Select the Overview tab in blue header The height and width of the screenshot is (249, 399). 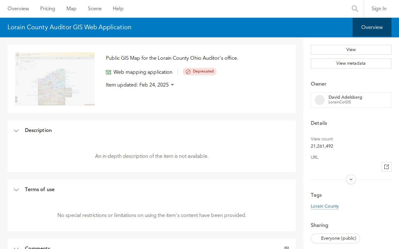click(372, 27)
